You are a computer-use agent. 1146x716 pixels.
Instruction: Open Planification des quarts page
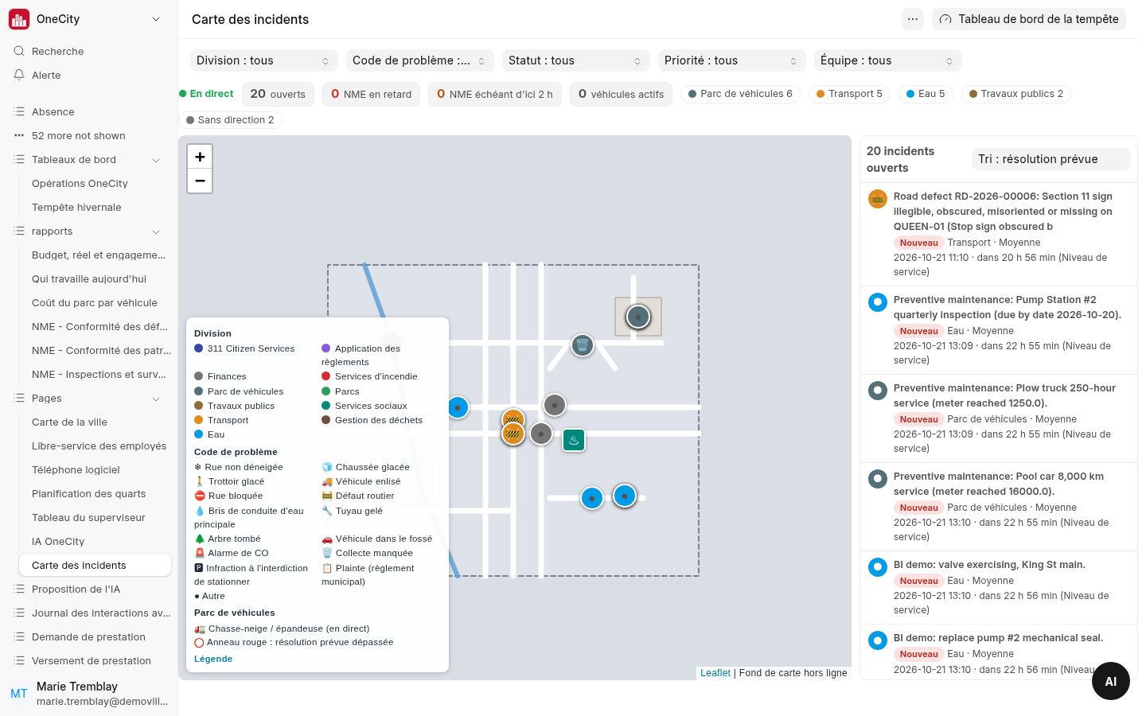88,493
